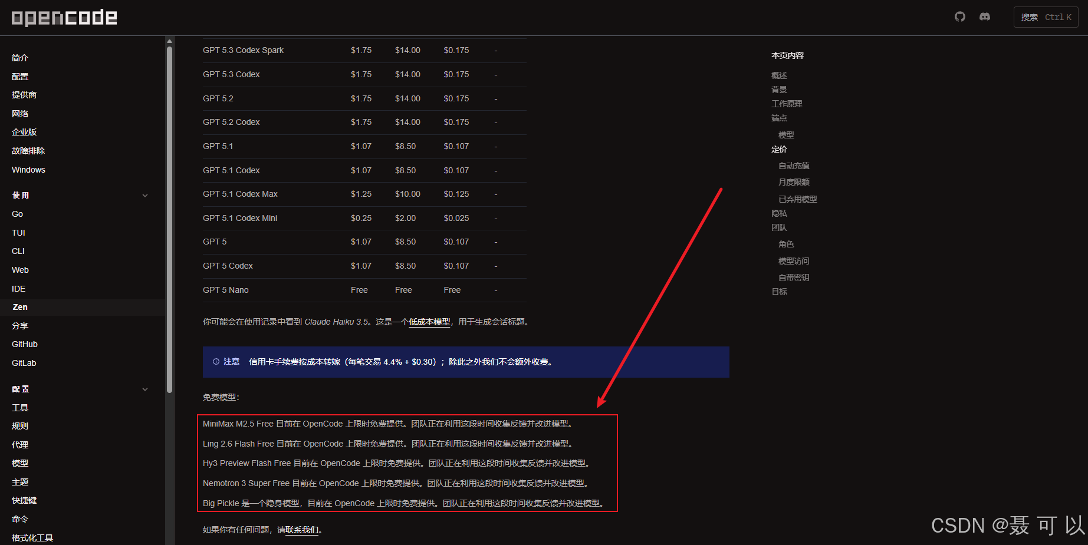This screenshot has height=545, width=1088.
Task: Click the Nemotron 3 Super Free line
Action: tap(396, 483)
